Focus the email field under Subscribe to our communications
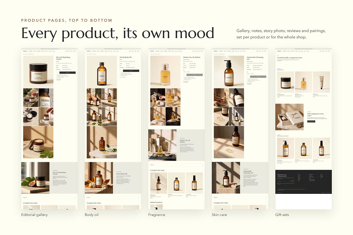Image resolution: width=353 pixels, height=235 pixels. (x=284, y=181)
